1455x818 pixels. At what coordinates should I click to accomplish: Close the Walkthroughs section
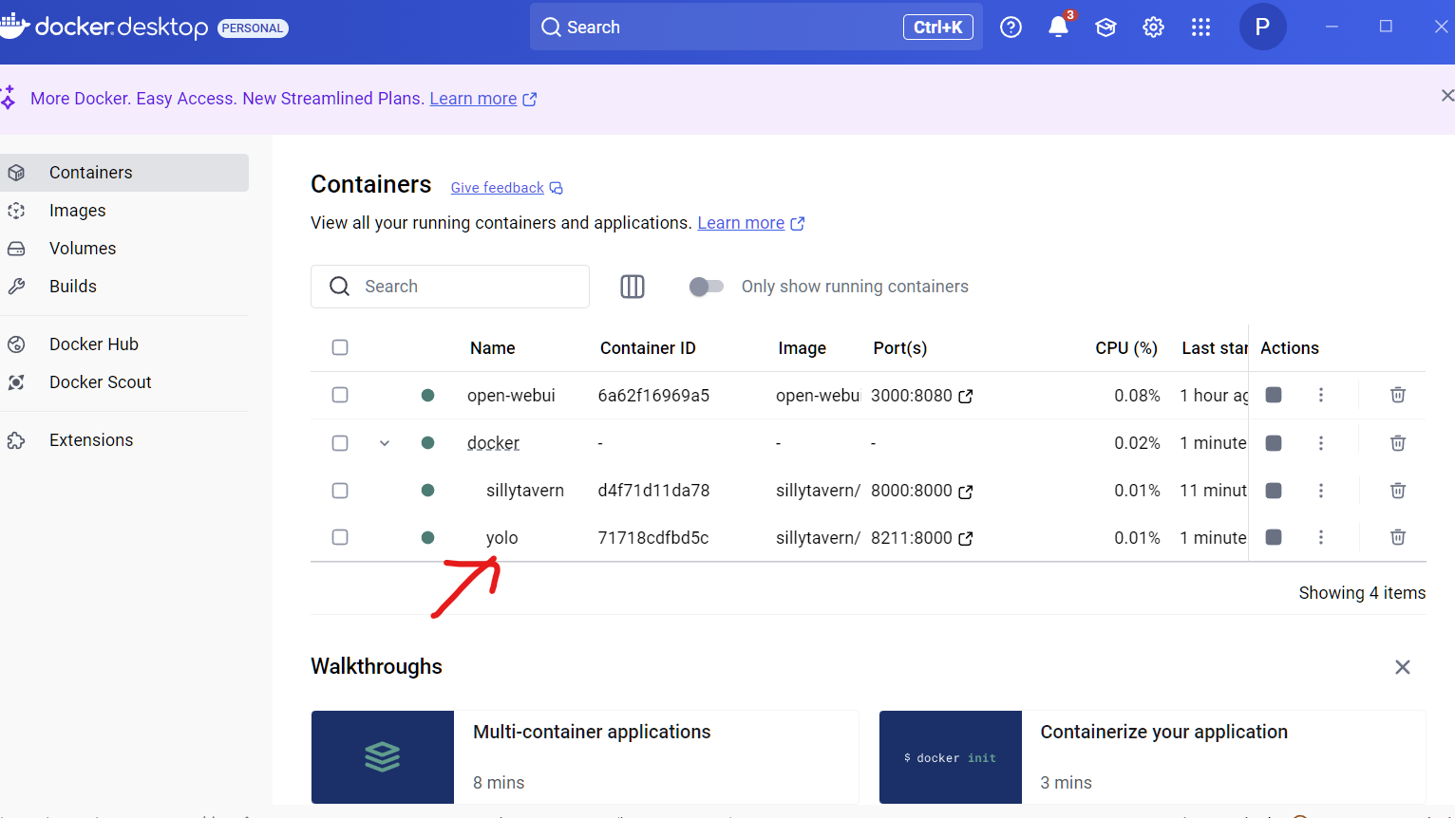pos(1402,667)
